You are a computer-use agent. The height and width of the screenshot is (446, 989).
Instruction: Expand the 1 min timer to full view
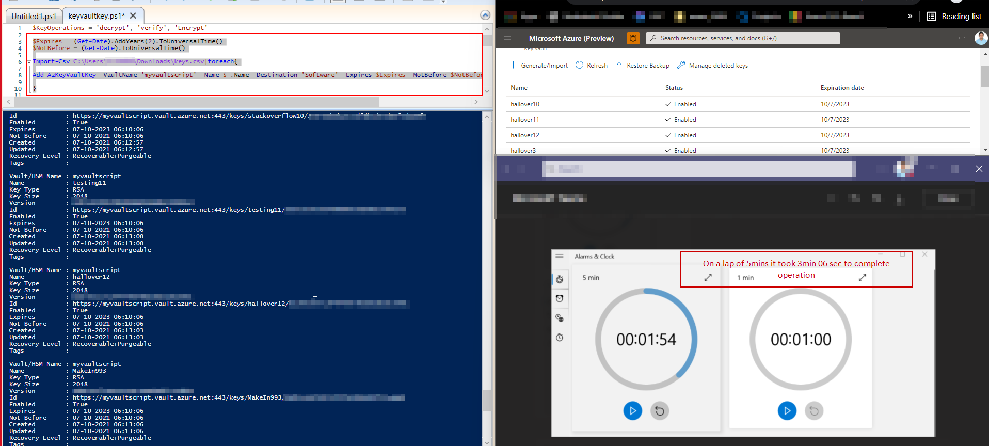[862, 278]
